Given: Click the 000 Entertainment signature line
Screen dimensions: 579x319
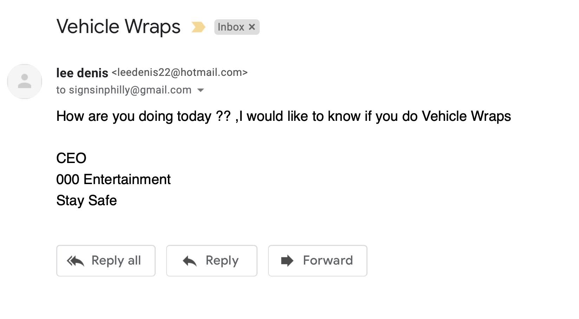Looking at the screenshot, I should pyautogui.click(x=113, y=180).
